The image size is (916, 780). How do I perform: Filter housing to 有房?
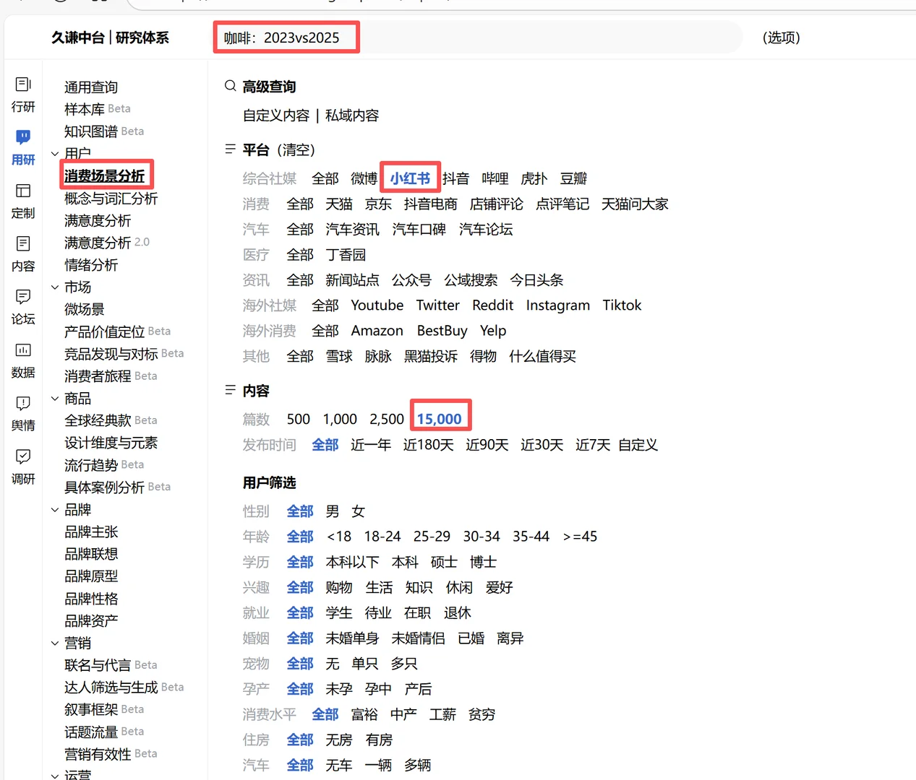coord(379,740)
